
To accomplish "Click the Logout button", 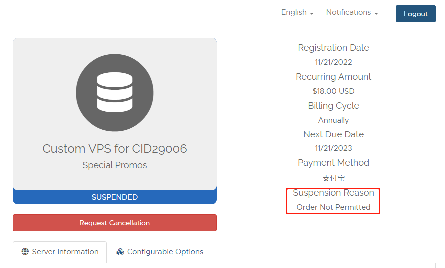I will click(416, 14).
